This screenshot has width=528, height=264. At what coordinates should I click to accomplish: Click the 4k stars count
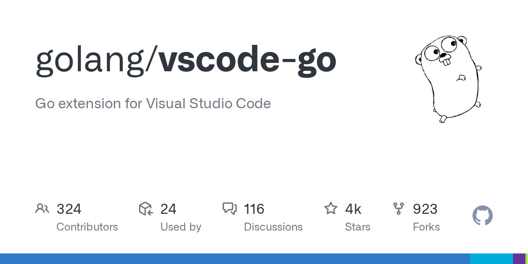pos(353,209)
